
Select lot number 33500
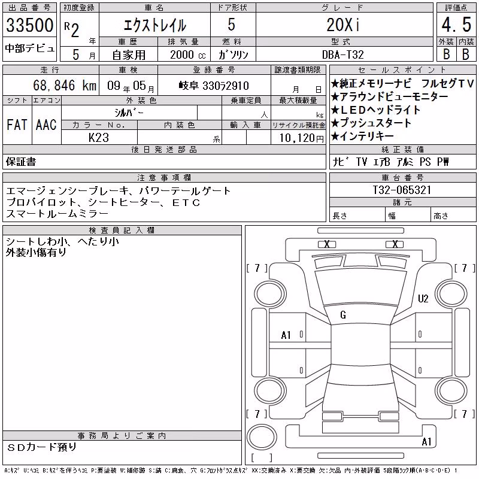pyautogui.click(x=29, y=25)
